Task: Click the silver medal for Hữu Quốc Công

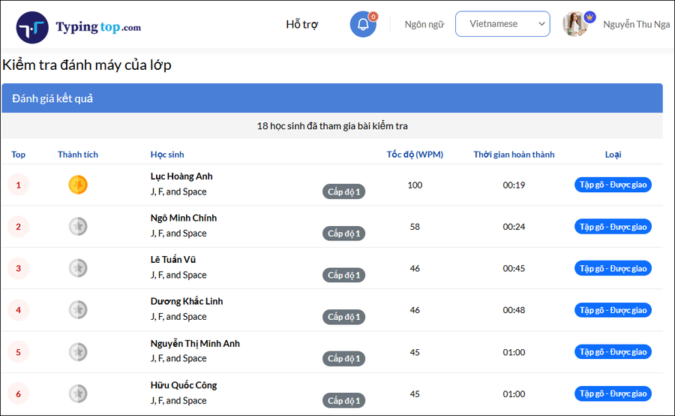Action: click(78, 393)
